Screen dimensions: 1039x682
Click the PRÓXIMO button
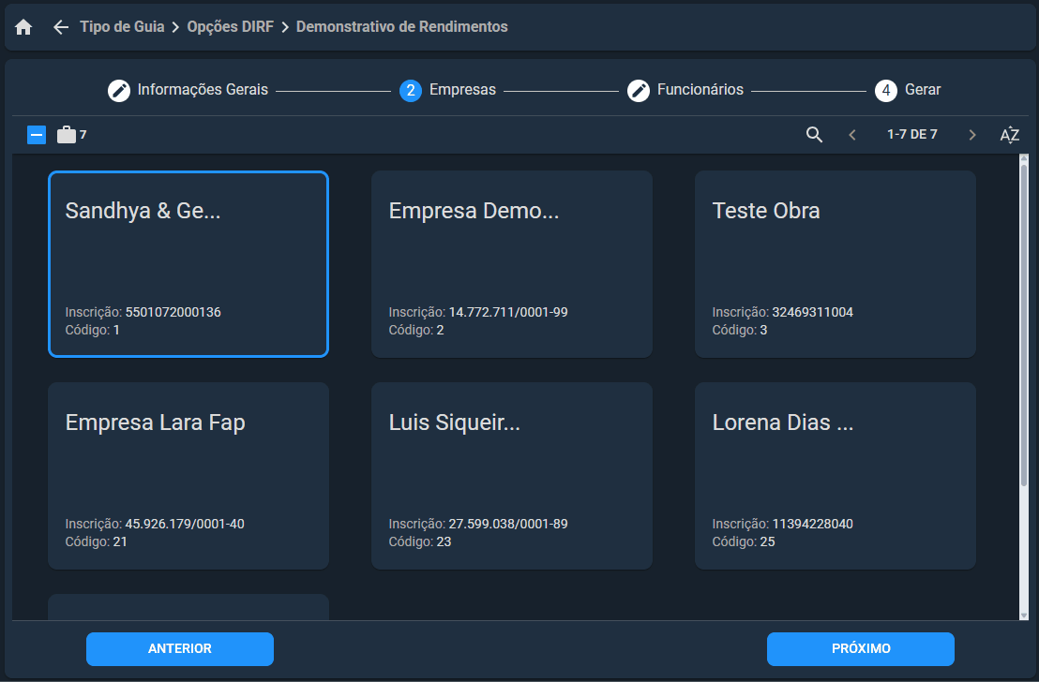tap(861, 649)
